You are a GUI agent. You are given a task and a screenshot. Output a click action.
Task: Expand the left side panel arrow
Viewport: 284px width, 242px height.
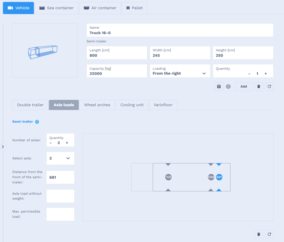[3, 147]
